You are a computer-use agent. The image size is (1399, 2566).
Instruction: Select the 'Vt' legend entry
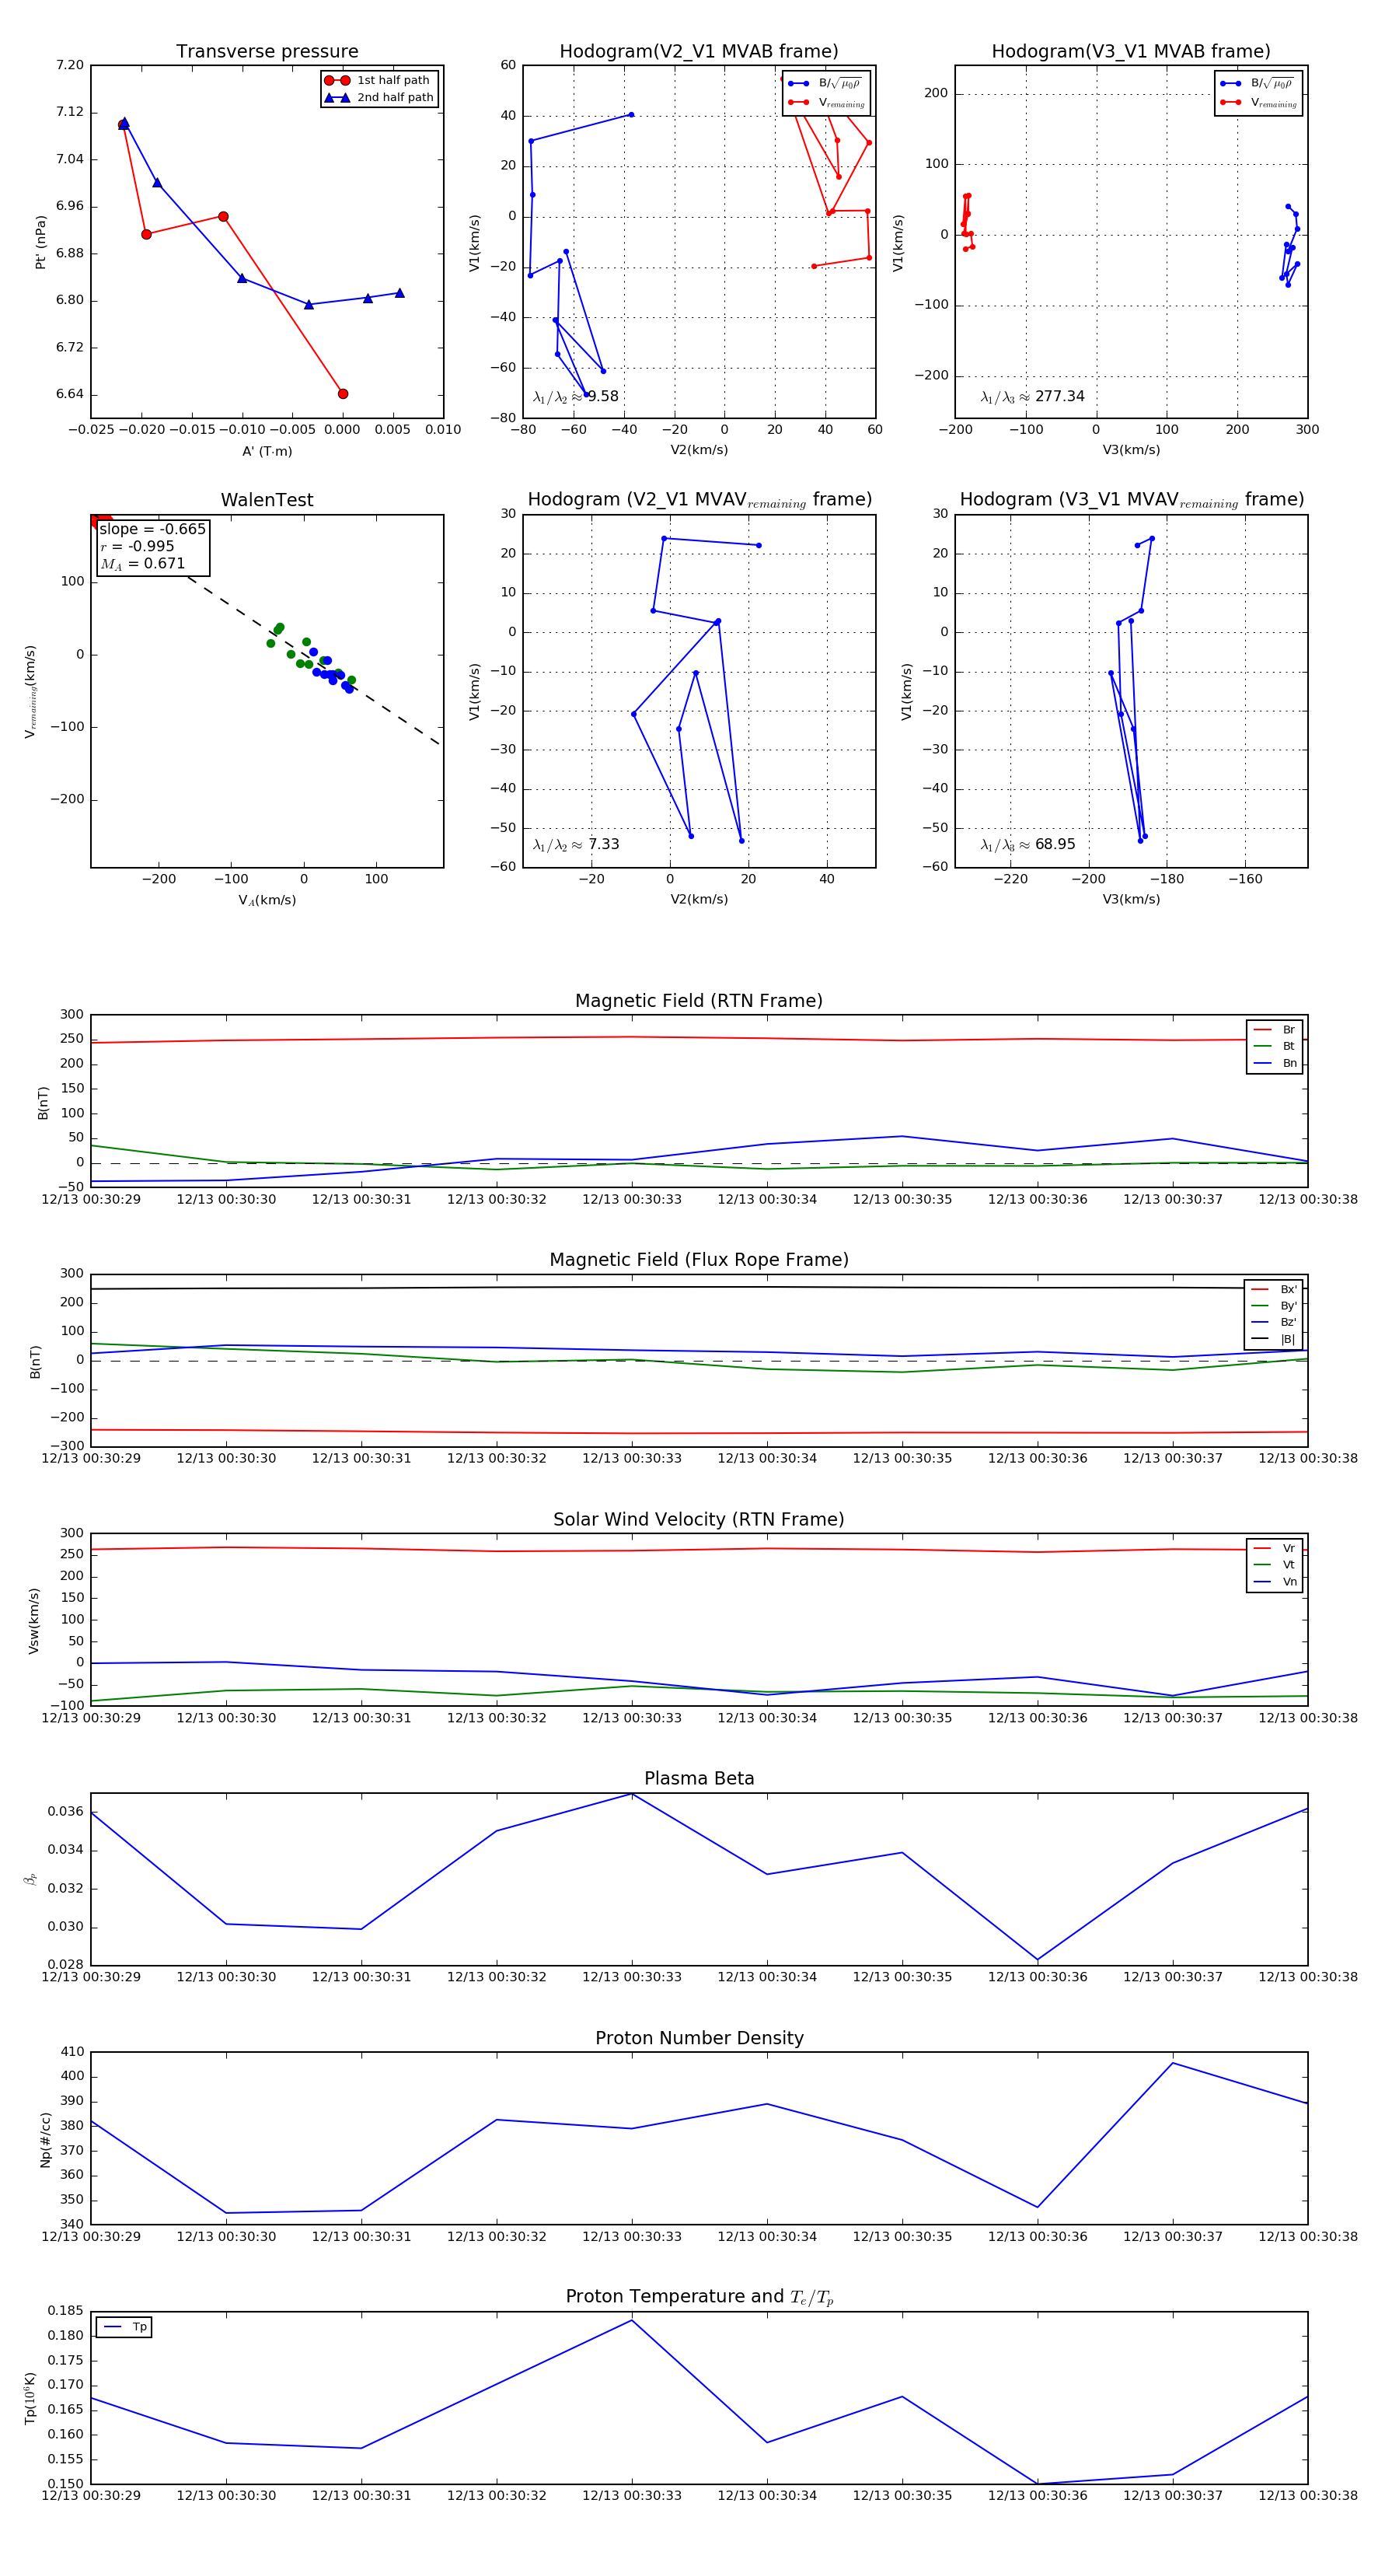click(x=1275, y=1565)
